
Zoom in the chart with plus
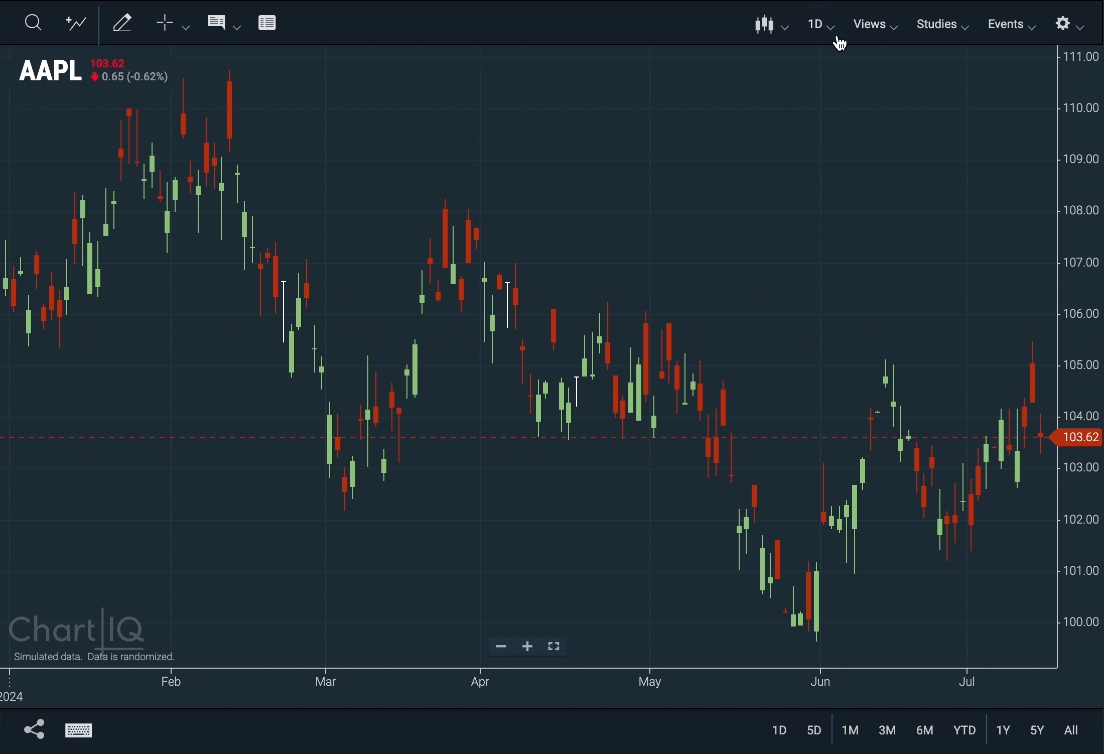tap(527, 647)
